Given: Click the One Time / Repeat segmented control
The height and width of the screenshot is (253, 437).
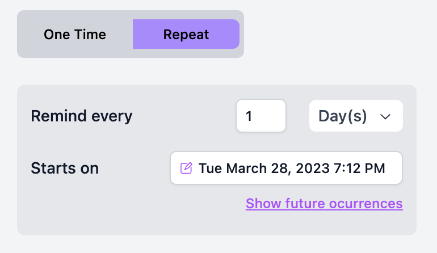Looking at the screenshot, I should click(131, 34).
